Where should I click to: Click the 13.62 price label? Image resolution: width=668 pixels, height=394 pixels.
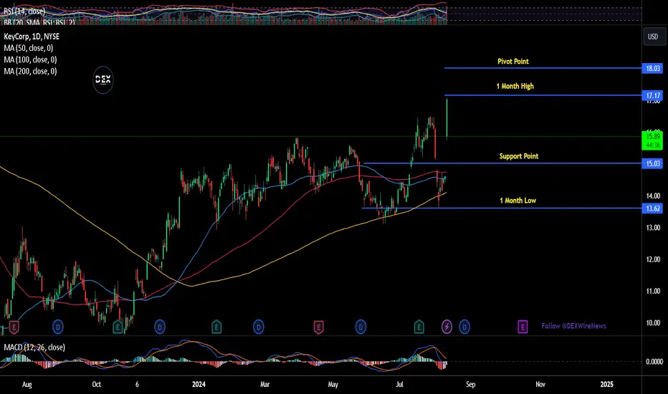(653, 208)
